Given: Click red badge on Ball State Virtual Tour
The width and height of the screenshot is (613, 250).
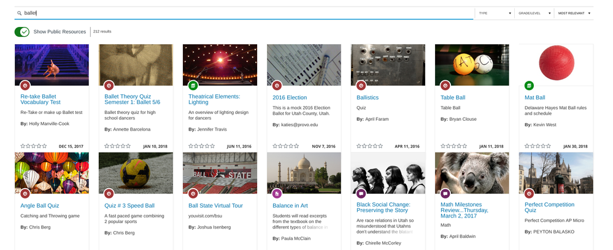Looking at the screenshot, I should tap(193, 194).
